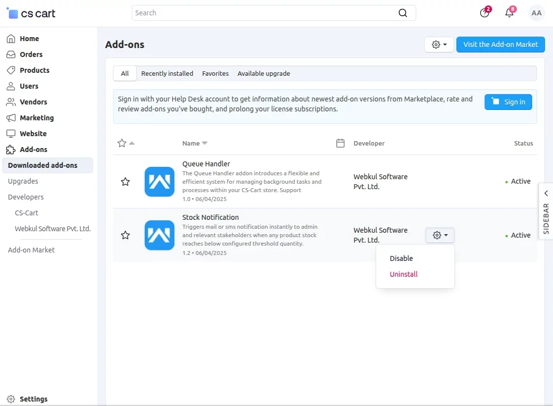Viewport: 553px width, 406px height.
Task: Click the search magnifier icon
Action: [402, 13]
